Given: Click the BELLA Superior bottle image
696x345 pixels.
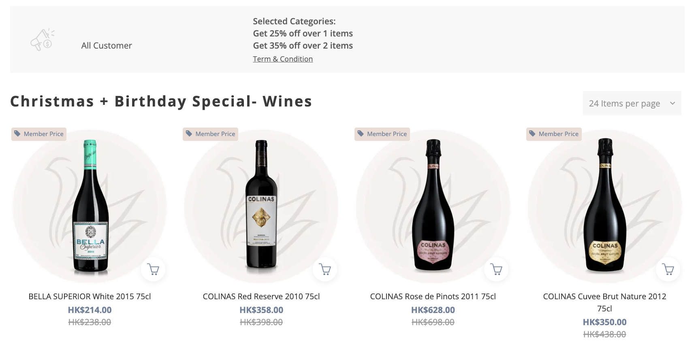Looking at the screenshot, I should (90, 207).
